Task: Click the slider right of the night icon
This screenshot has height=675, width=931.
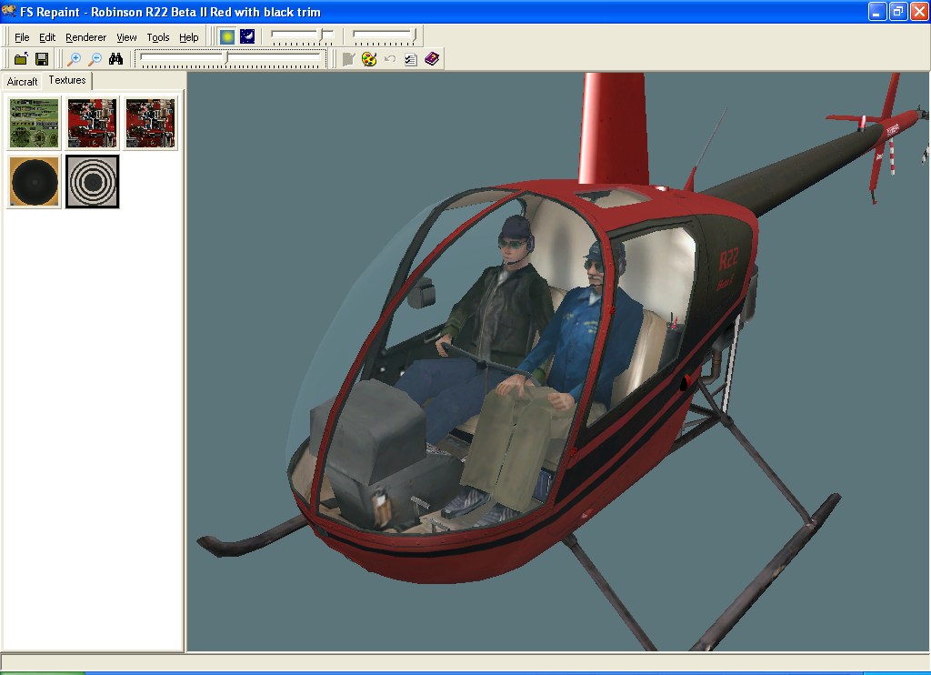Action: 302,36
